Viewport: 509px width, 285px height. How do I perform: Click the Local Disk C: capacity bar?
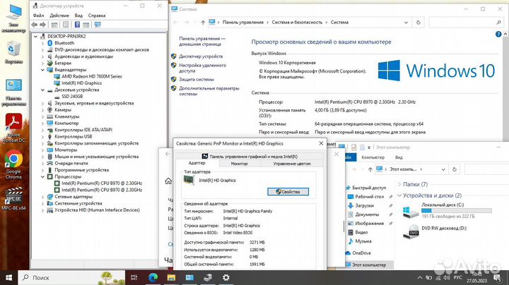coord(457,210)
